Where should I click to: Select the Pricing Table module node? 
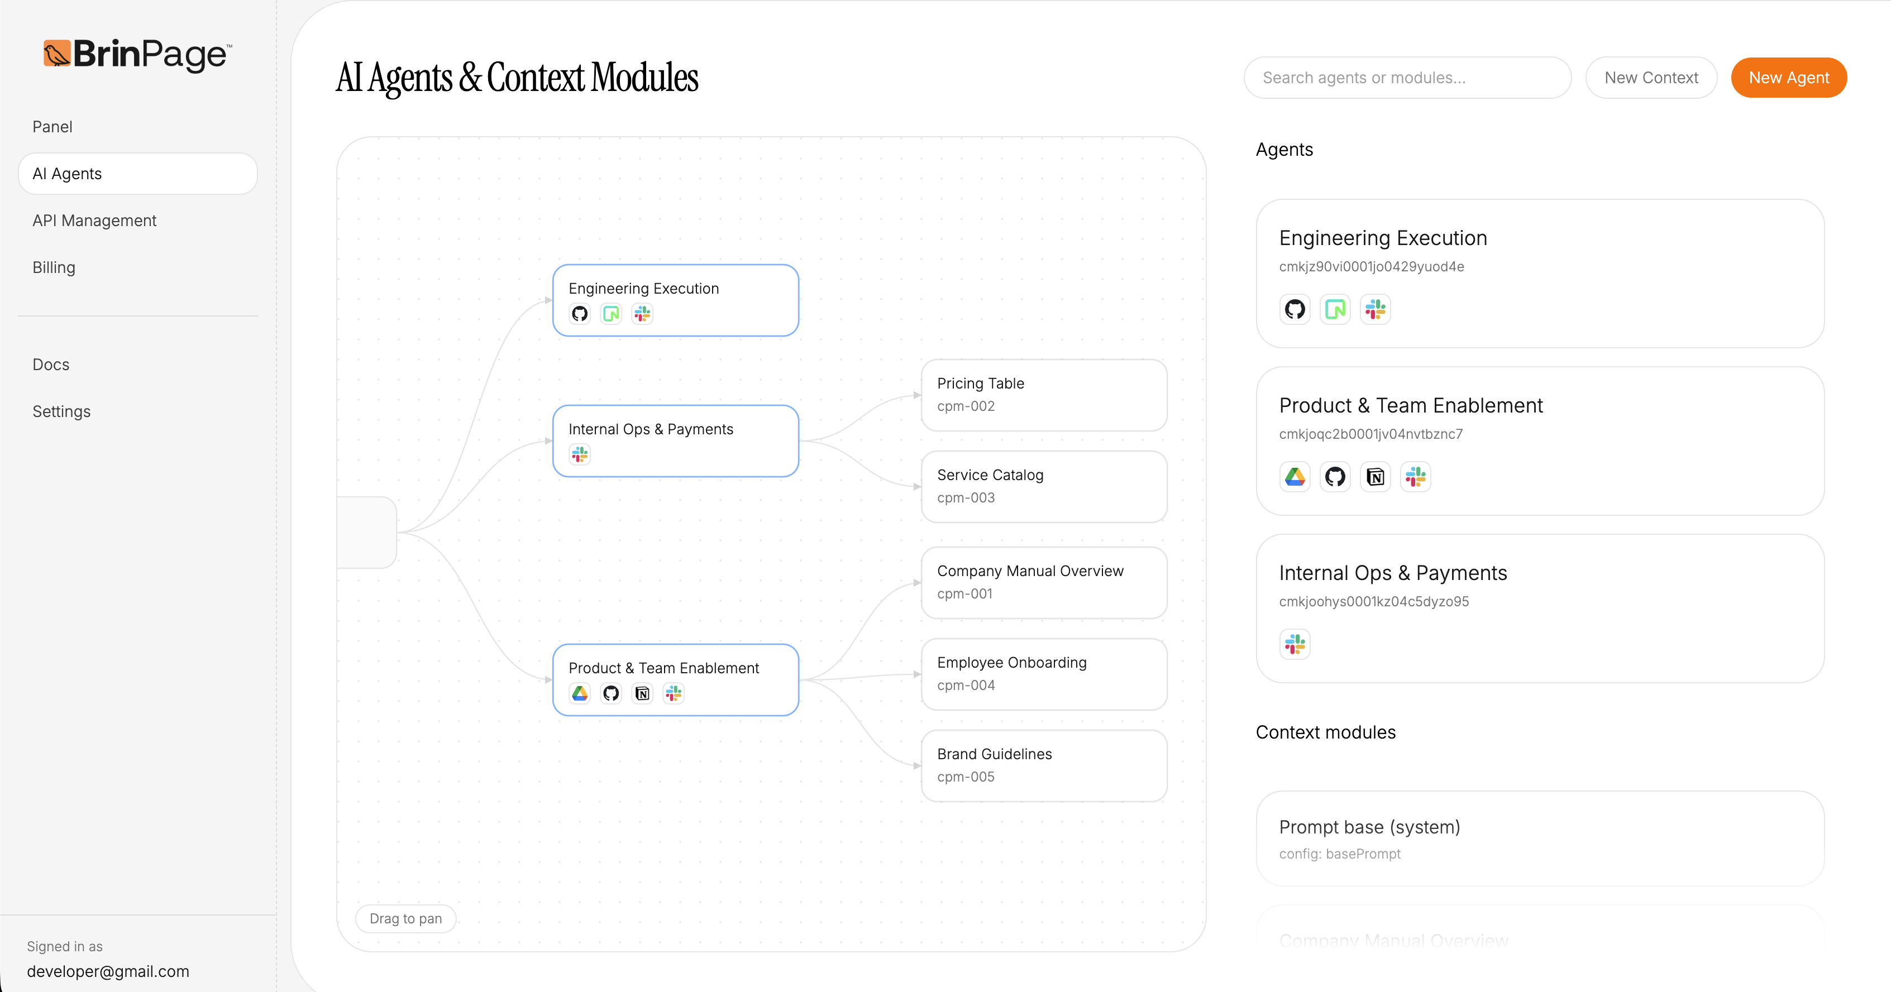pos(1043,394)
